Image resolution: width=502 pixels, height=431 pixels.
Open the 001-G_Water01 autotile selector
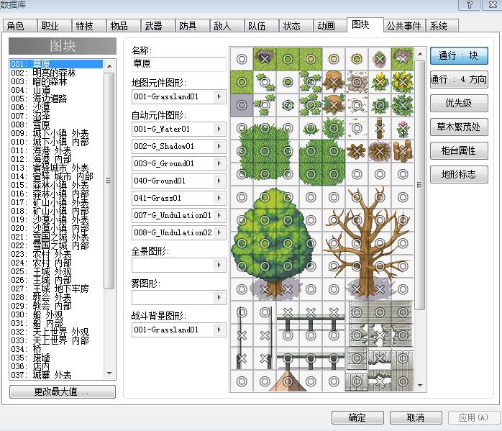tap(219, 129)
